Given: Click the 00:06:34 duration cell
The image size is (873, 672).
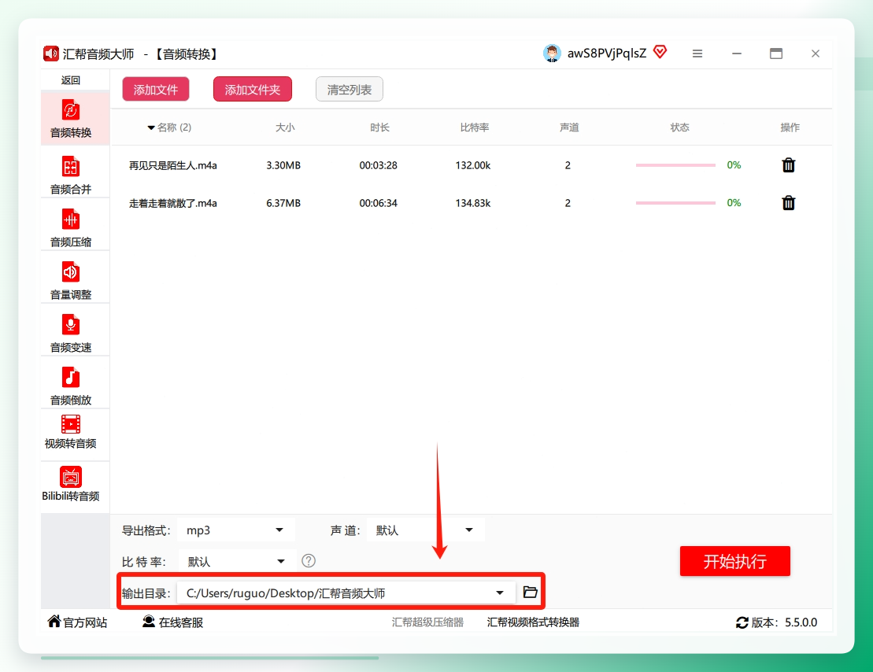Looking at the screenshot, I should [378, 203].
